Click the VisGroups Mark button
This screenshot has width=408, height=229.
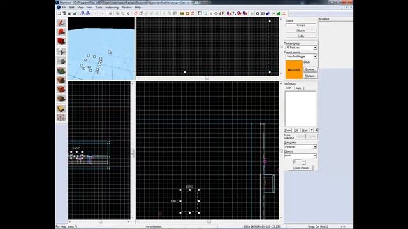305,130
